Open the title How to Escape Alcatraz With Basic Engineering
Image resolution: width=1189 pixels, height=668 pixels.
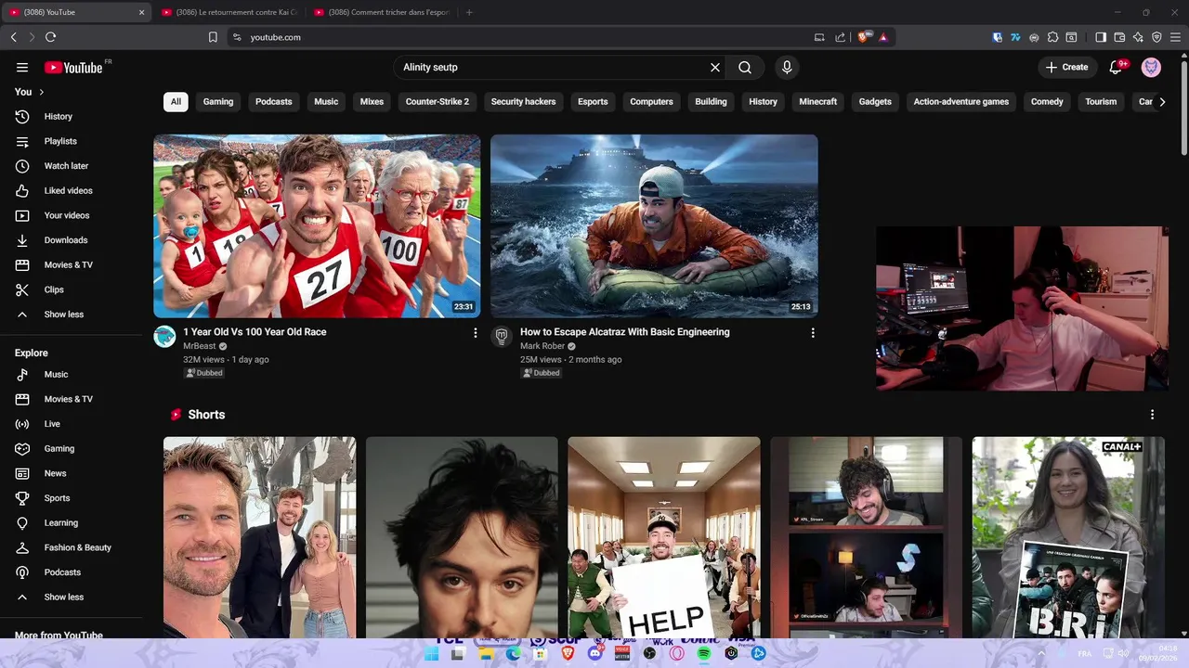pyautogui.click(x=625, y=331)
